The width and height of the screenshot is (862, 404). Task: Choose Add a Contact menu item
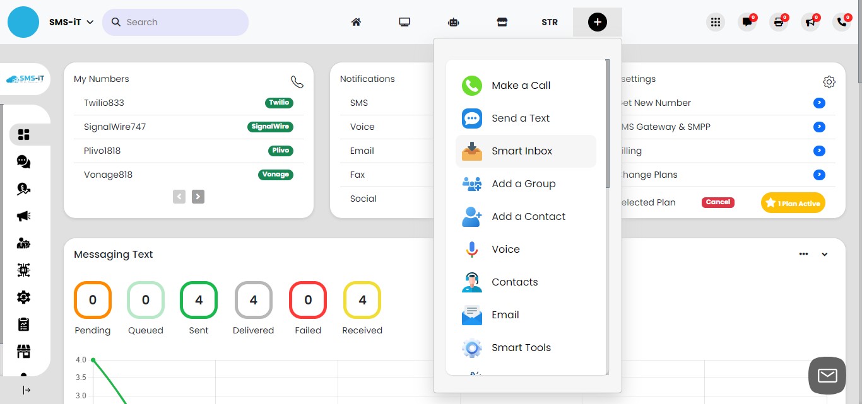[x=526, y=217]
